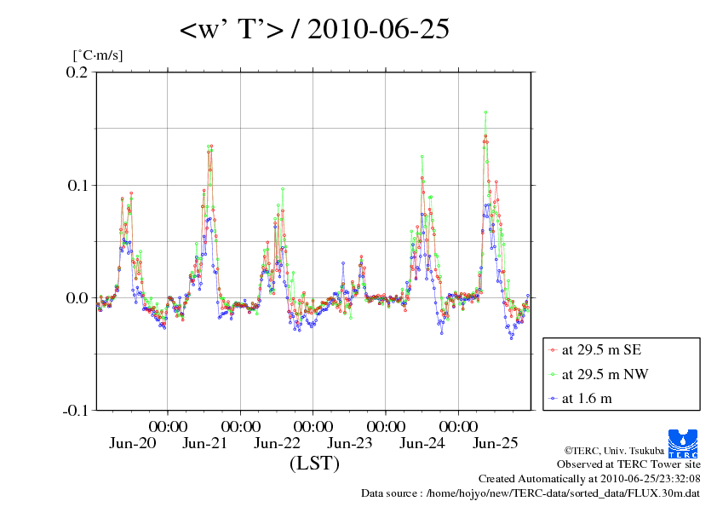
Task: Click the red 29.5 m SE legend marker
Action: click(x=554, y=350)
